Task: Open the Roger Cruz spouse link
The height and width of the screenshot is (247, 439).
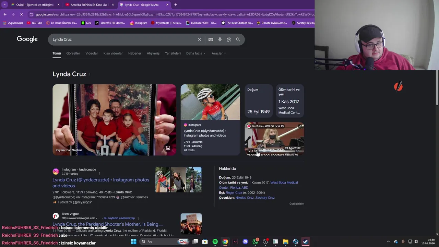Action: (x=234, y=193)
